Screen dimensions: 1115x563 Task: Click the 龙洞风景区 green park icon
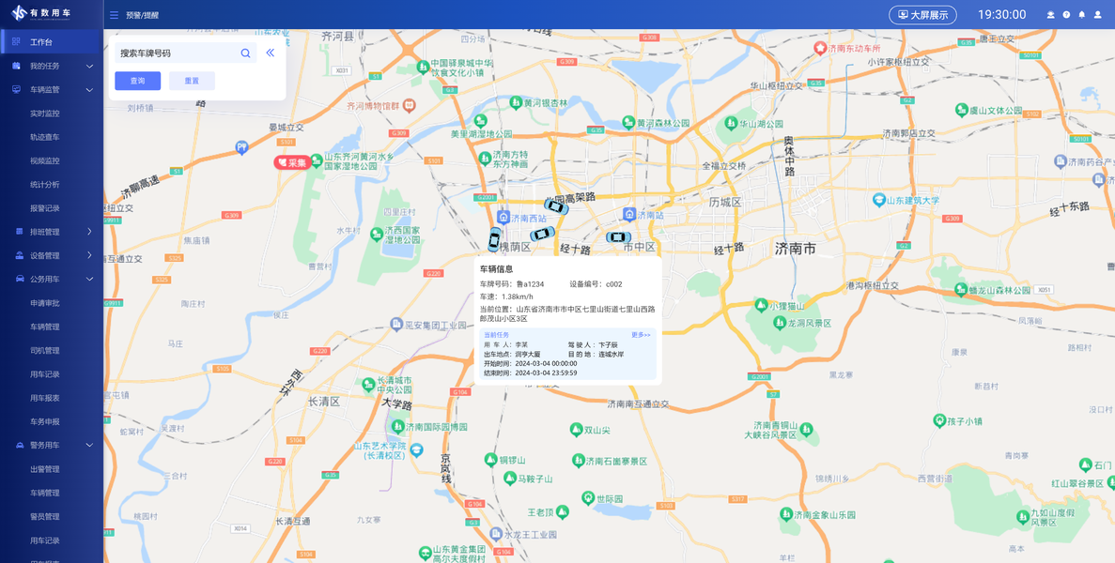pyautogui.click(x=780, y=322)
